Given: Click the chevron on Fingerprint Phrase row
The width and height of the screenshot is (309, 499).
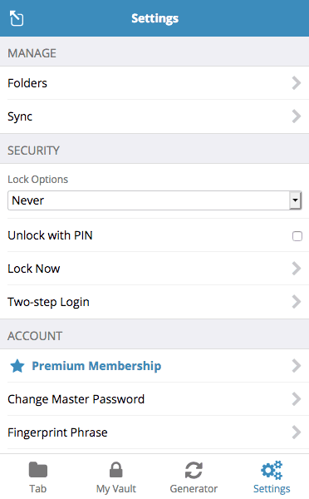Looking at the screenshot, I should click(297, 432).
